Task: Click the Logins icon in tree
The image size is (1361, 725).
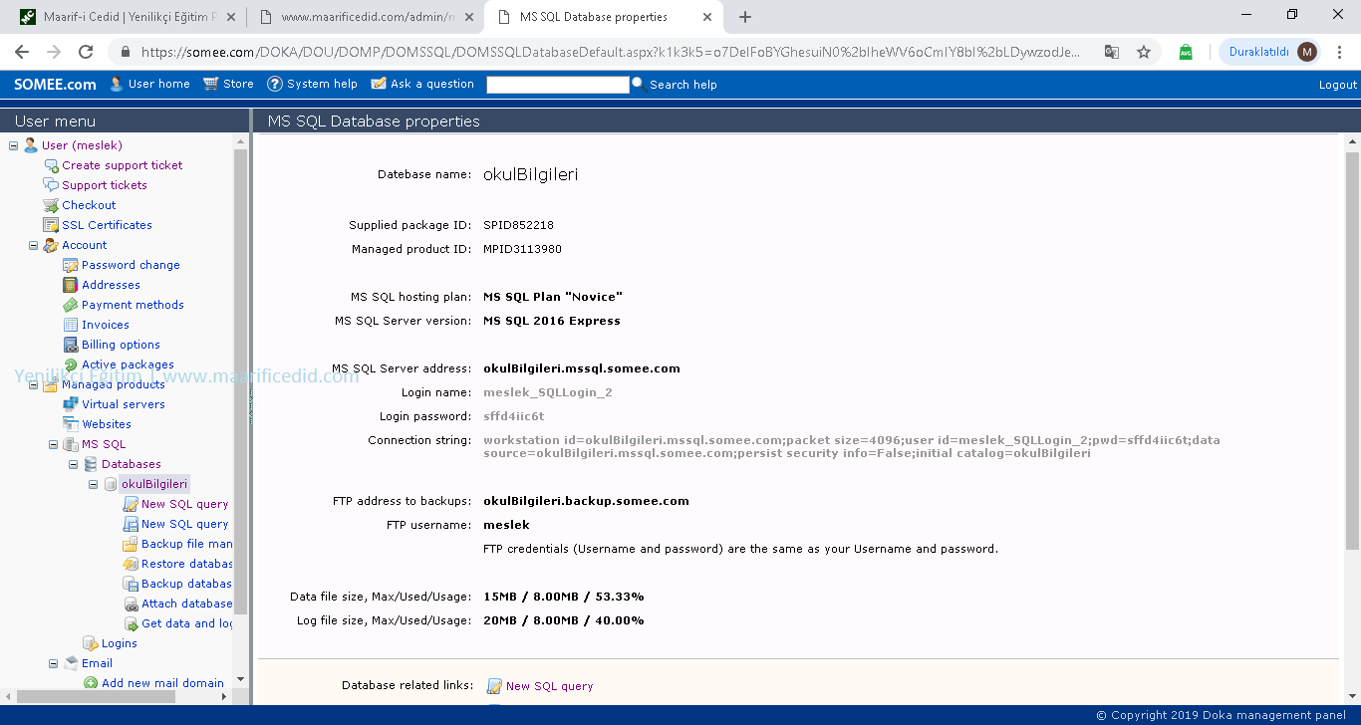Action: tap(91, 643)
